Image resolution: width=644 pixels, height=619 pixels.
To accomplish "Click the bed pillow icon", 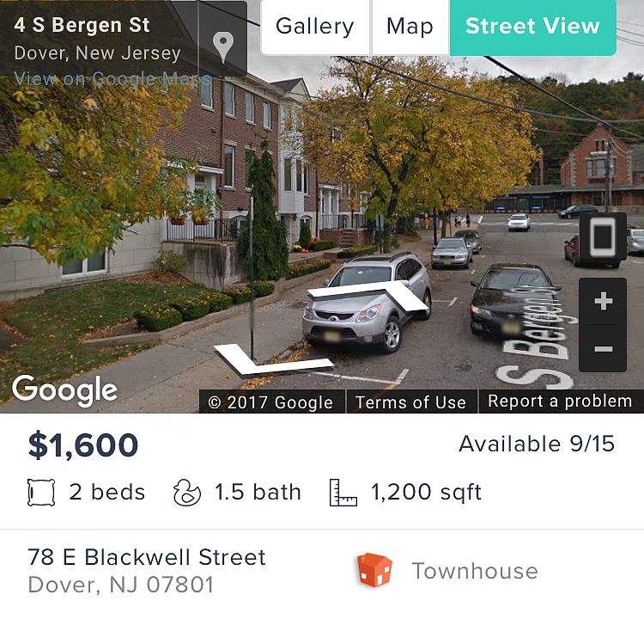I will coord(41,493).
